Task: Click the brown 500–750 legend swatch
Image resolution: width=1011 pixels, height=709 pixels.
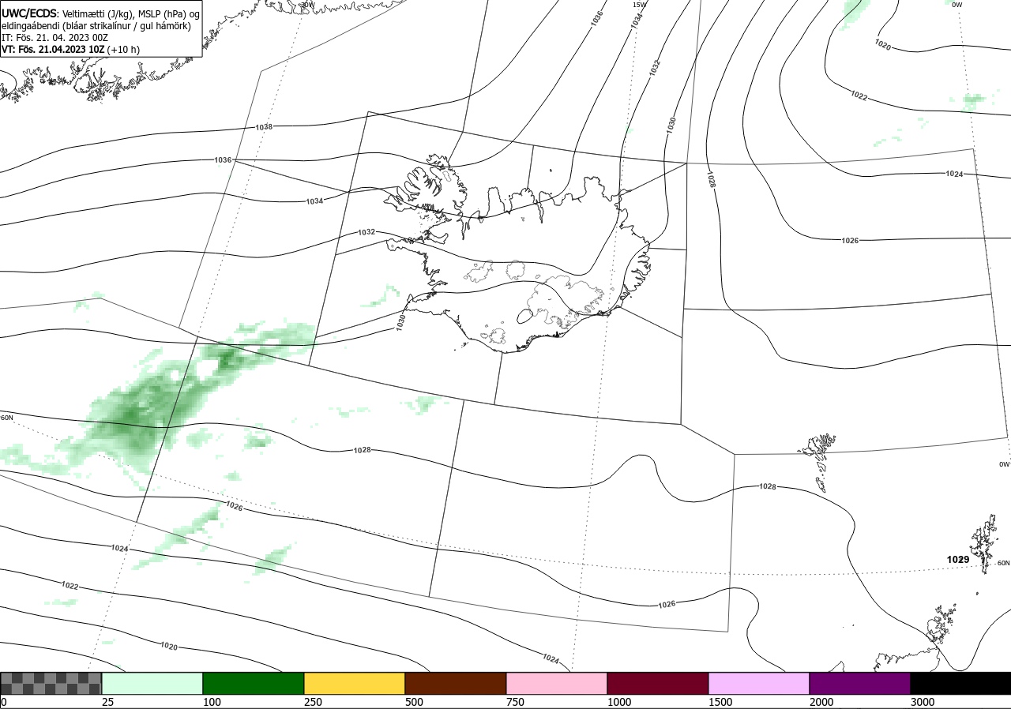Action: coord(456,683)
